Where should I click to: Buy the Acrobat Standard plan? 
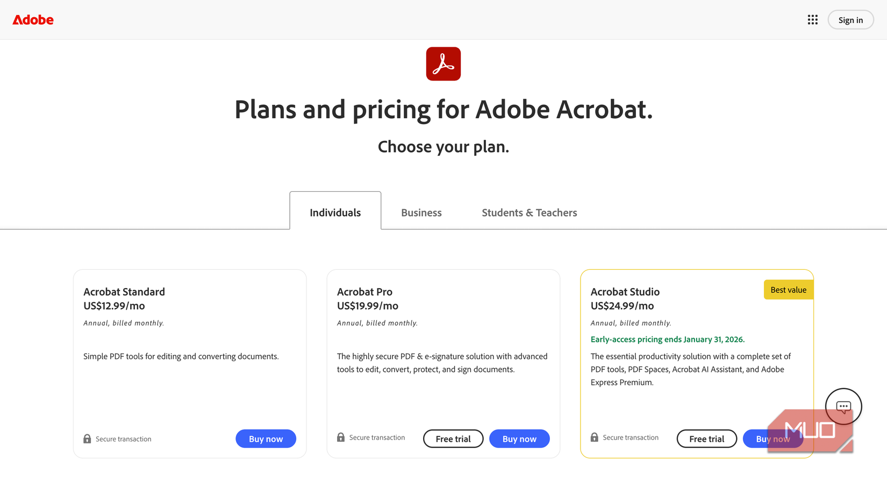266,439
